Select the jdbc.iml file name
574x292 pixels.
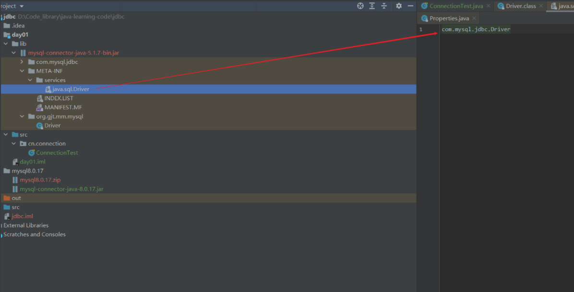pyautogui.click(x=23, y=216)
